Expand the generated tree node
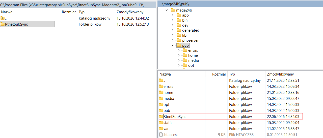The width and height of the screenshot is (323, 138). pyautogui.click(x=173, y=30)
